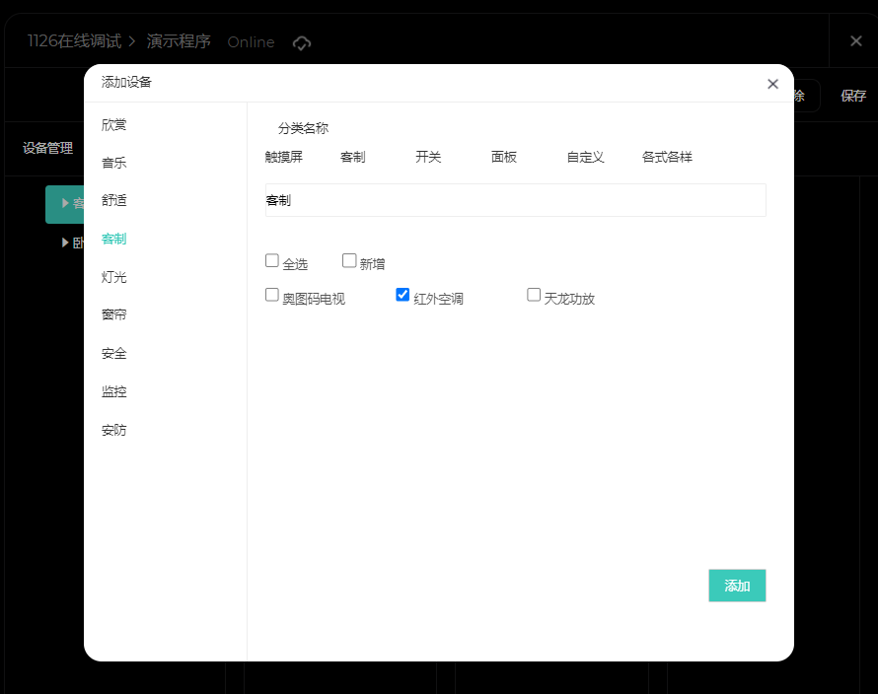Open the 灯光 category
The width and height of the screenshot is (878, 694).
click(x=114, y=277)
